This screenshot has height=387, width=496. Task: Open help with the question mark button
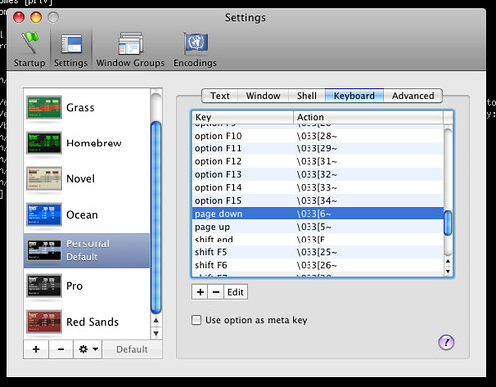coord(446,342)
